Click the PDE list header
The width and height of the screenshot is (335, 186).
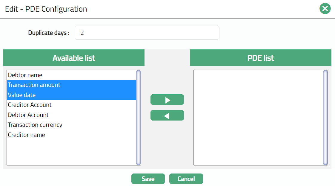[x=261, y=58]
